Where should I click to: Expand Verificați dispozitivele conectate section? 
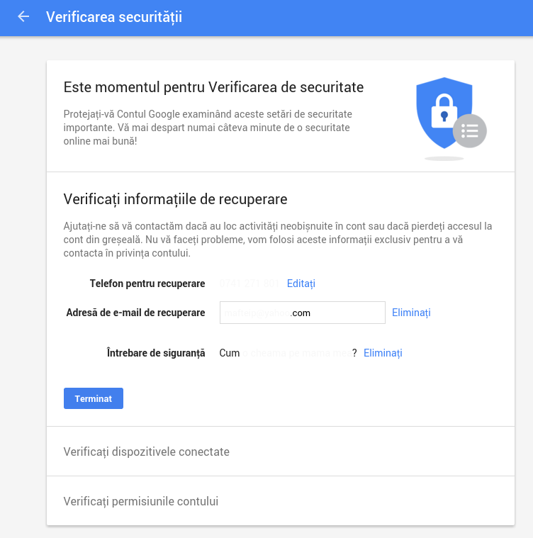coord(281,452)
